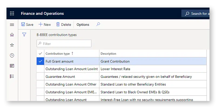Open the Options menu tab
Image resolution: width=216 pixels, height=108 pixels.
[x=83, y=25]
